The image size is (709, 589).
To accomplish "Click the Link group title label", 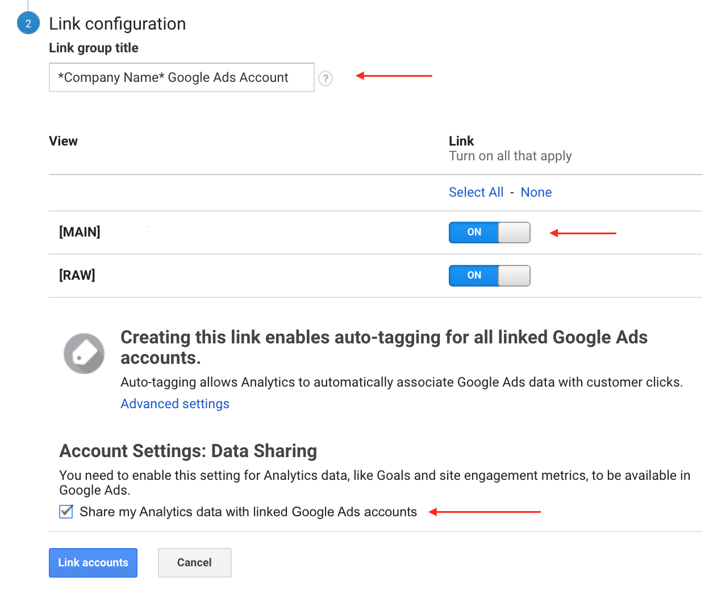I will 94,48.
